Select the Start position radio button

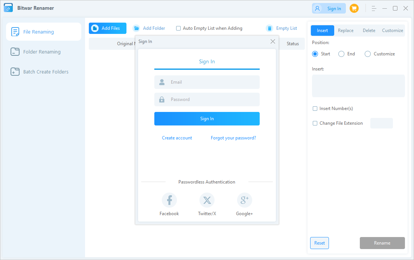tap(315, 54)
